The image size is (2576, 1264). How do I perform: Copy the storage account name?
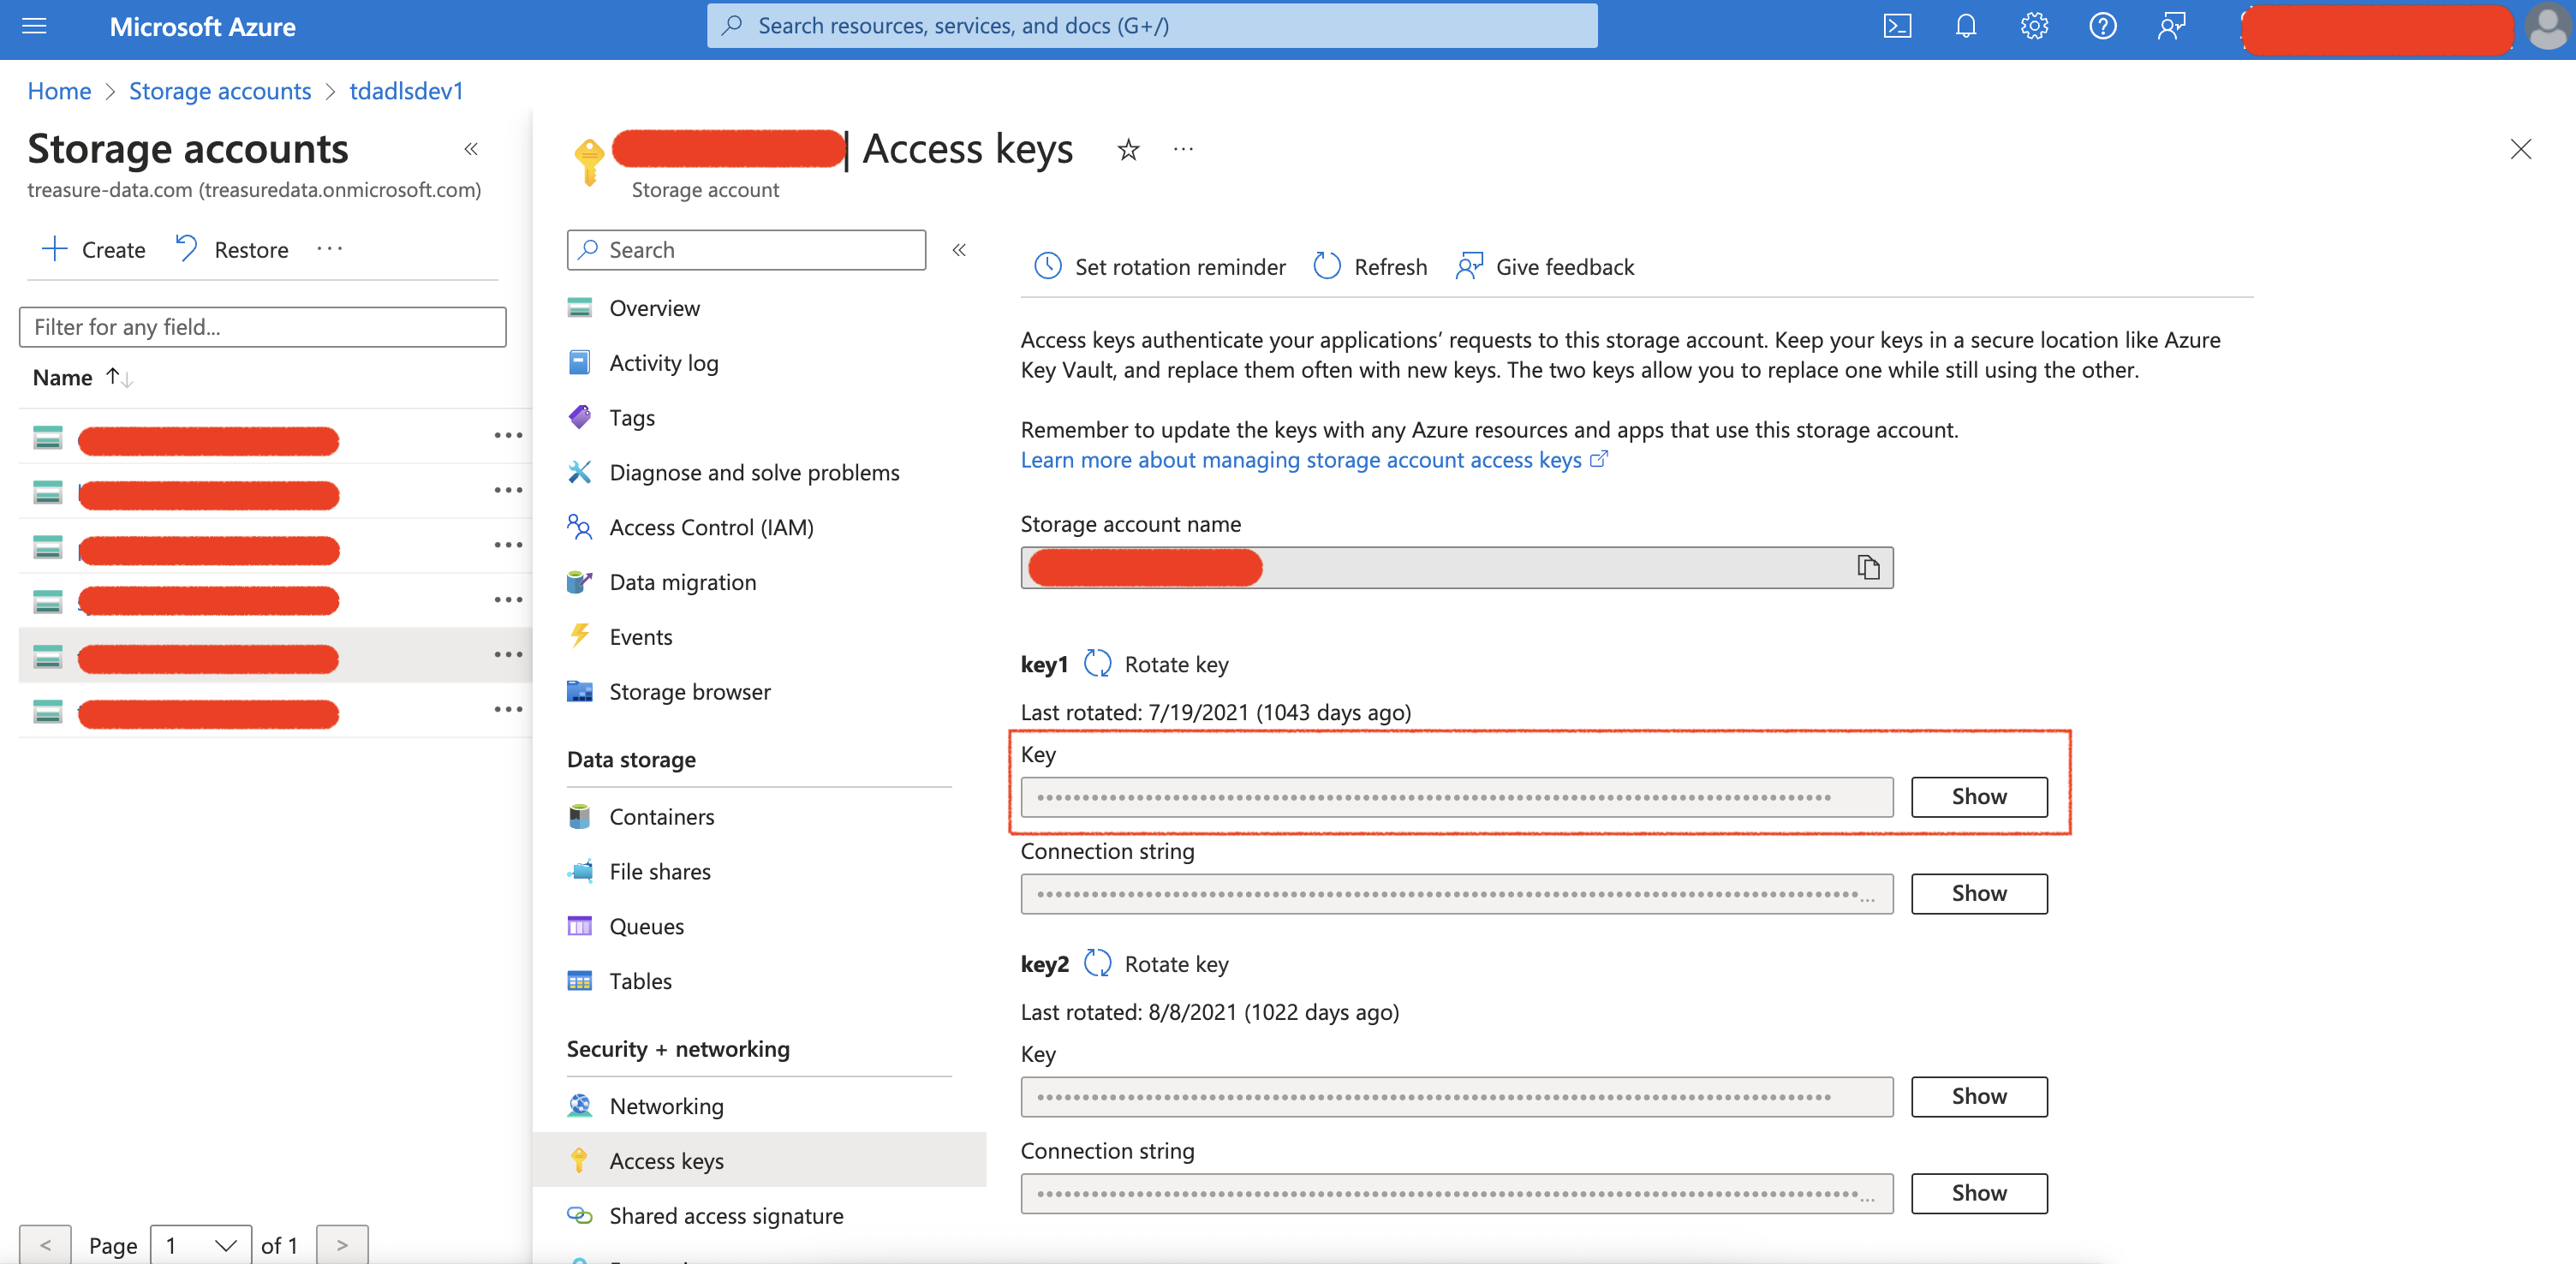tap(1867, 568)
